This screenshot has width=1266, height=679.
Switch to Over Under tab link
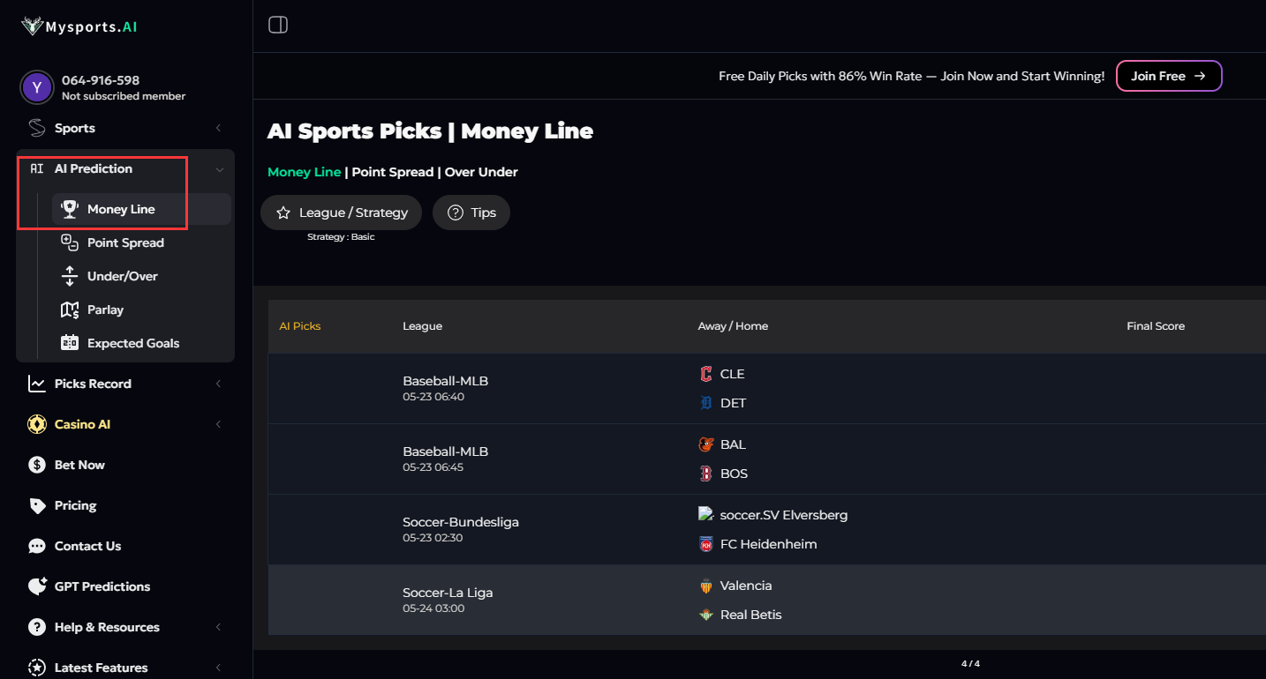[481, 172]
